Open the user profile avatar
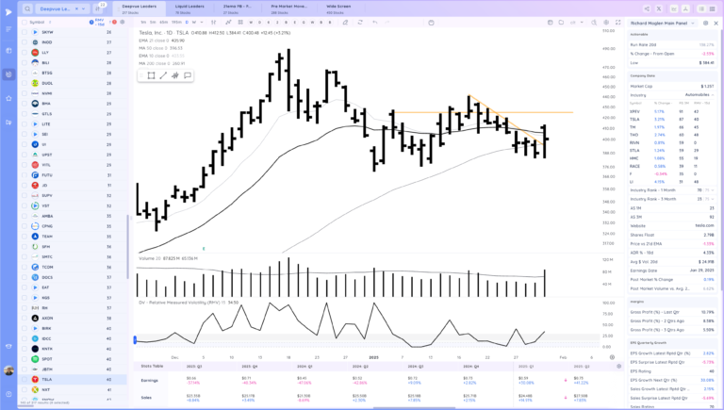 [8, 369]
